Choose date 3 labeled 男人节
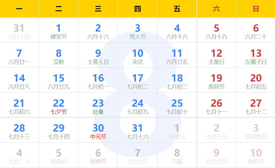 [137, 30]
